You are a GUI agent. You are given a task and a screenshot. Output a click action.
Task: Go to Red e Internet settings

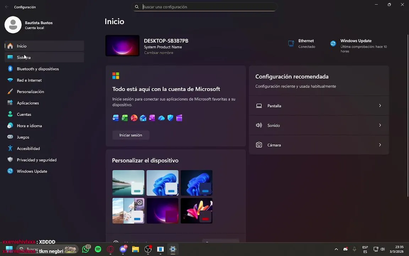pos(44,80)
